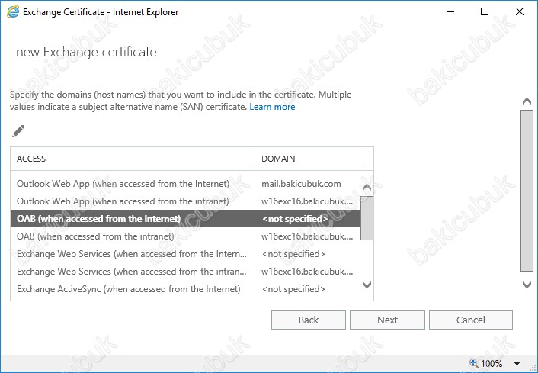Click the page scroll down chevron
This screenshot has width=538, height=373.
(527, 285)
